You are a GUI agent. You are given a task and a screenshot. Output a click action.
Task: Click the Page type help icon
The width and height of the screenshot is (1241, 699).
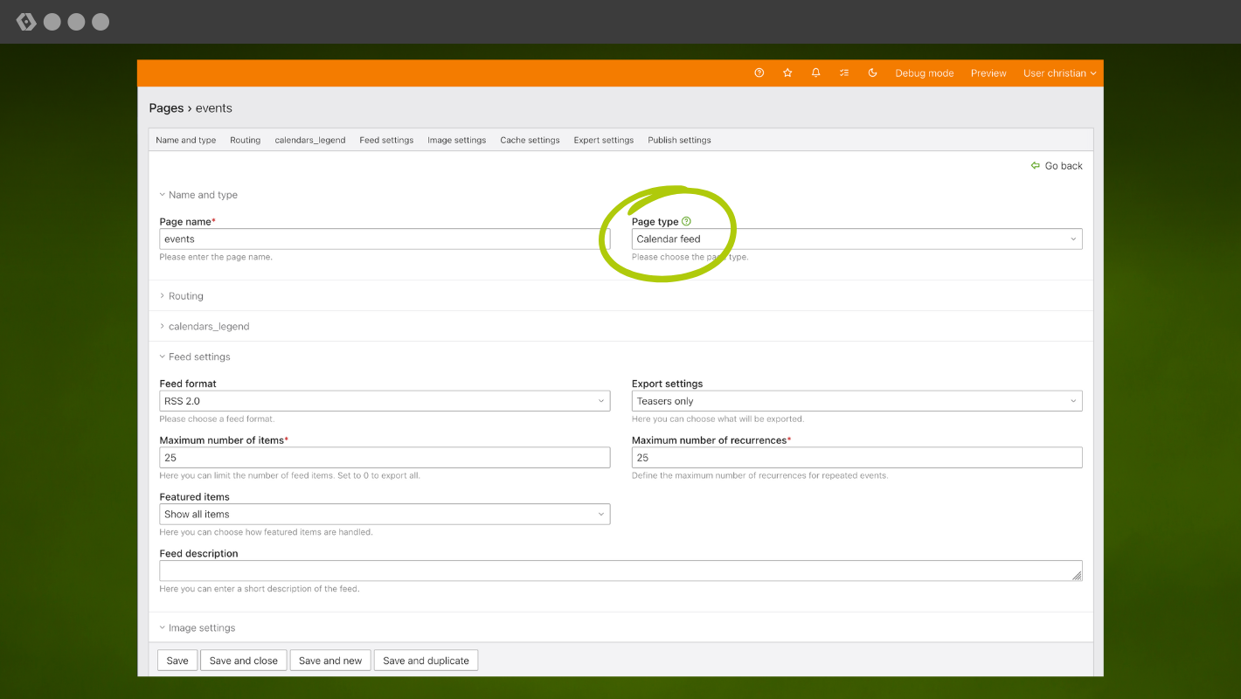pos(686,222)
